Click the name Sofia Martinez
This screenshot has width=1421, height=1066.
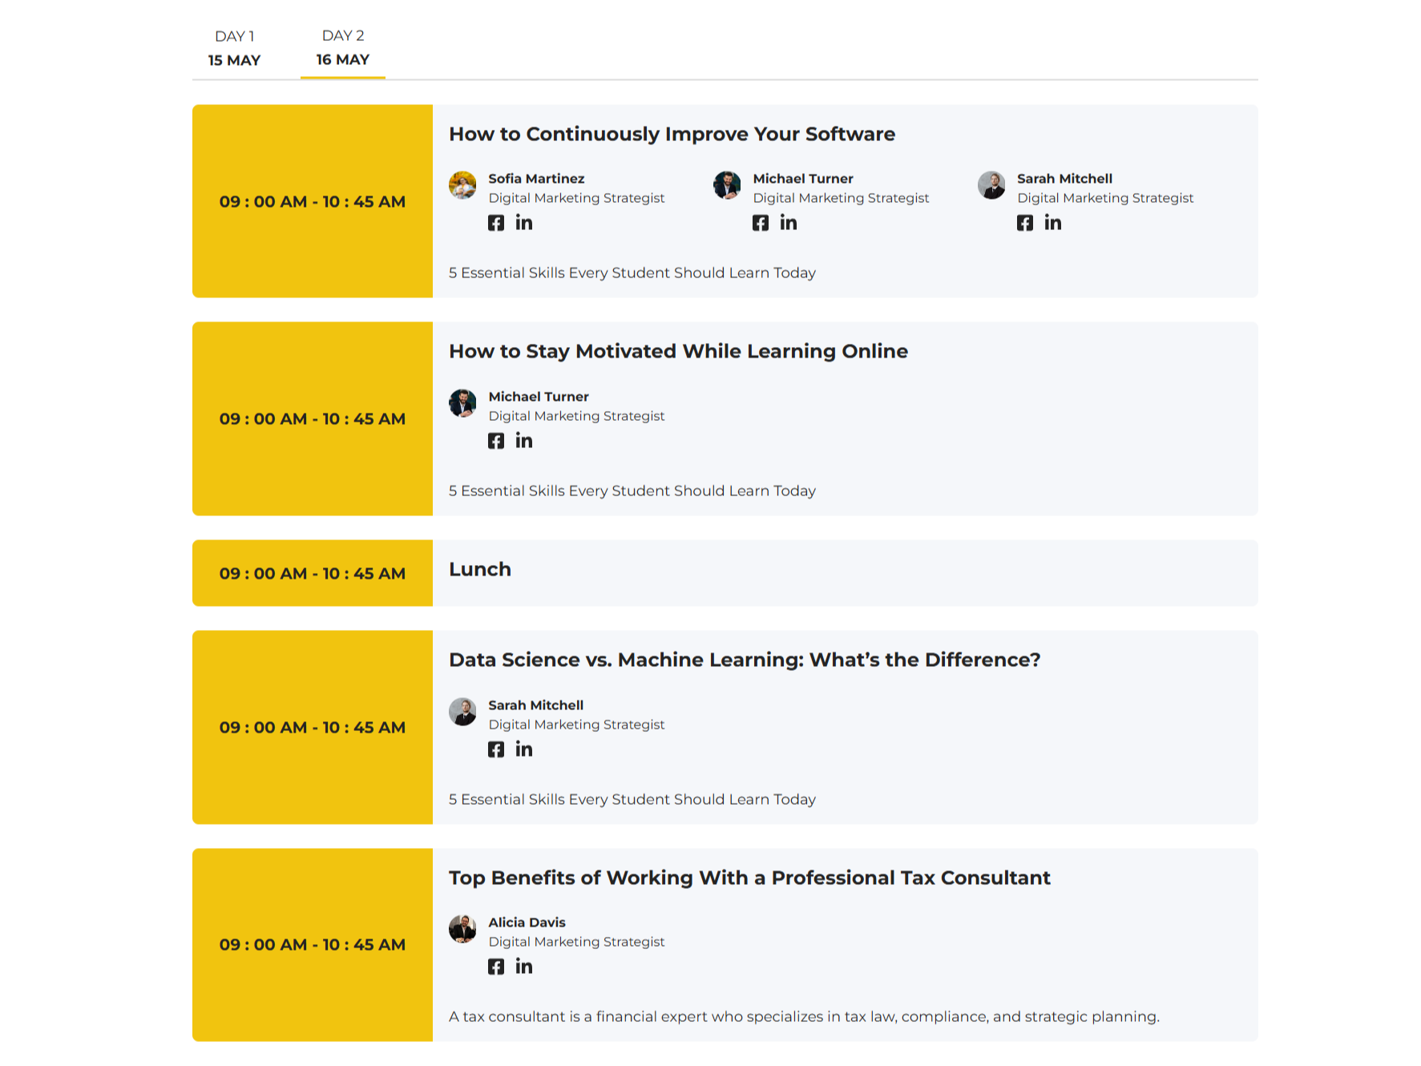(x=536, y=179)
